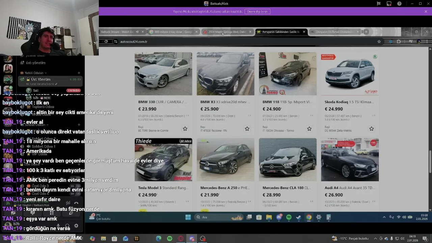Open BMW 118 118i Msport listing title
The image size is (432, 243).
(287, 102)
